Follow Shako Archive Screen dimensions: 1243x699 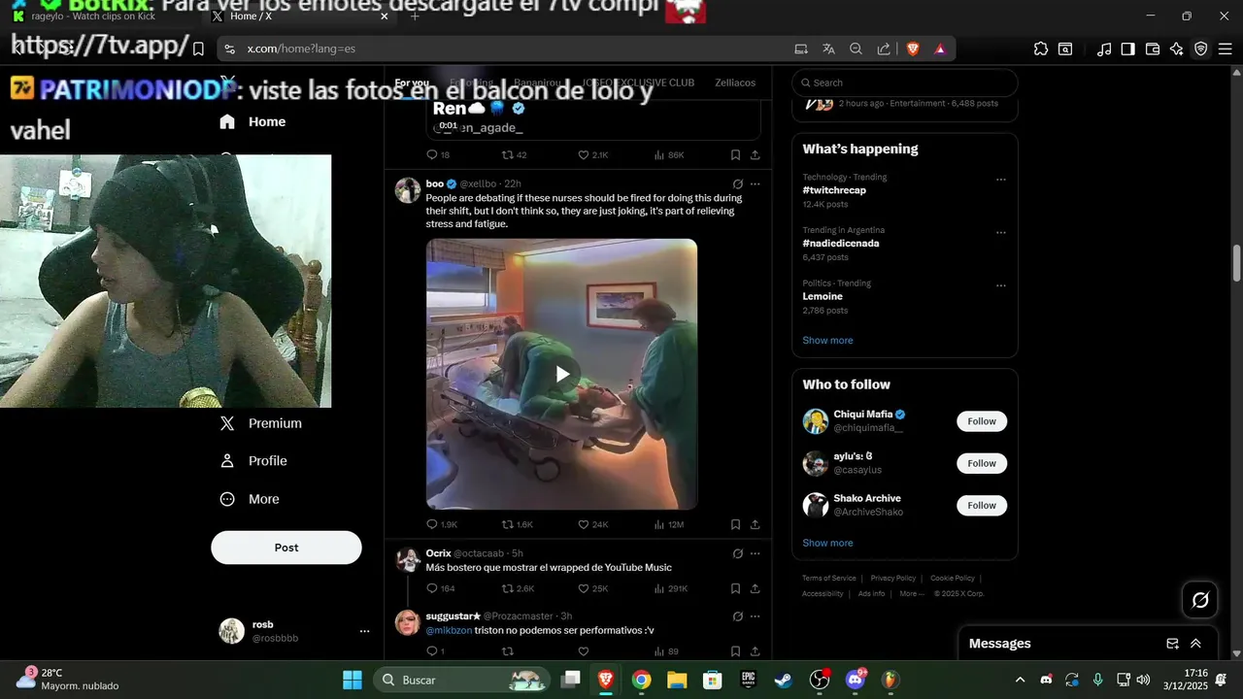(x=982, y=505)
